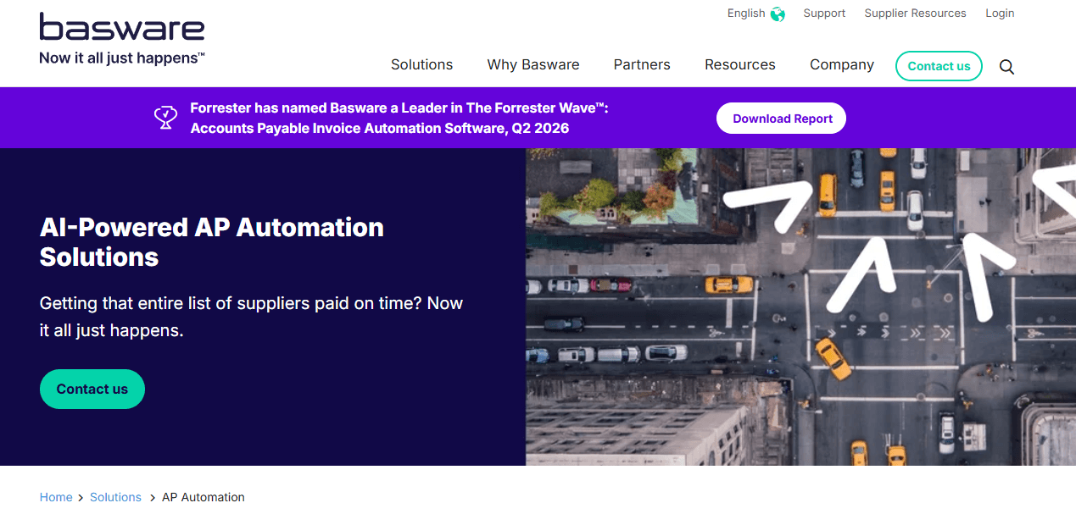Open the Resources menu
The image size is (1076, 514).
click(740, 64)
